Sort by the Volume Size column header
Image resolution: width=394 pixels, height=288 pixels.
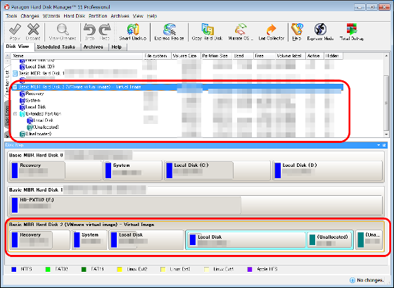pyautogui.click(x=186, y=56)
